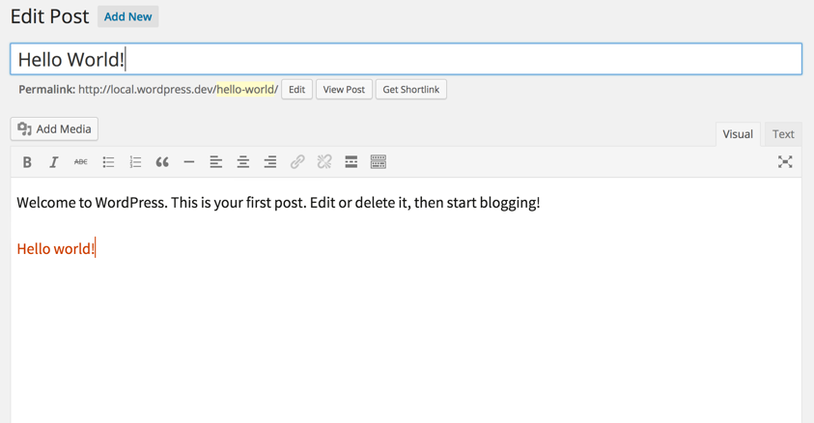Viewport: 814px width, 423px height.
Task: Insert a horizontal line
Action: point(189,162)
